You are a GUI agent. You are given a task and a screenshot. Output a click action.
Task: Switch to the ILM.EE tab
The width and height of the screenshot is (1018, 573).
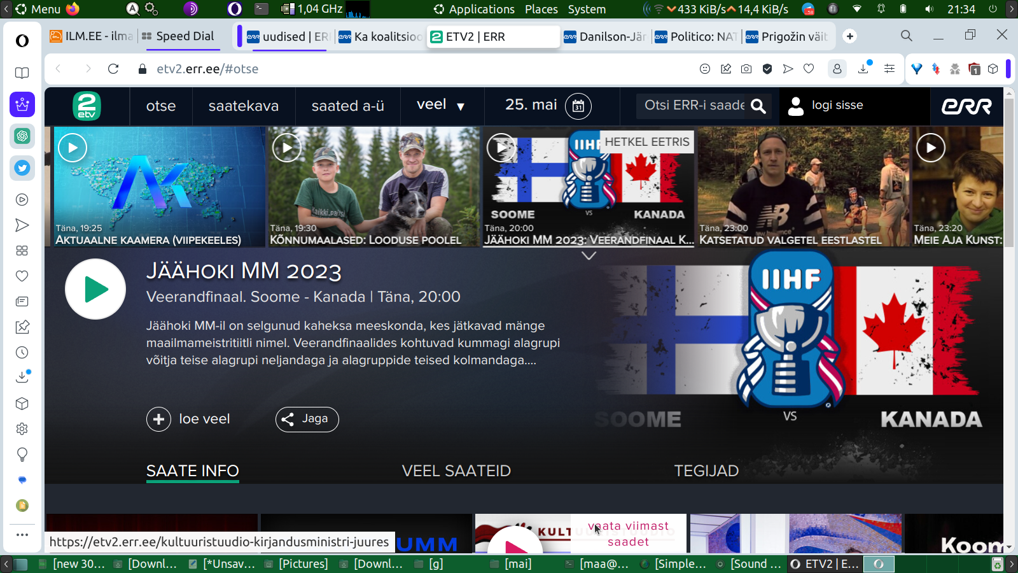[91, 36]
